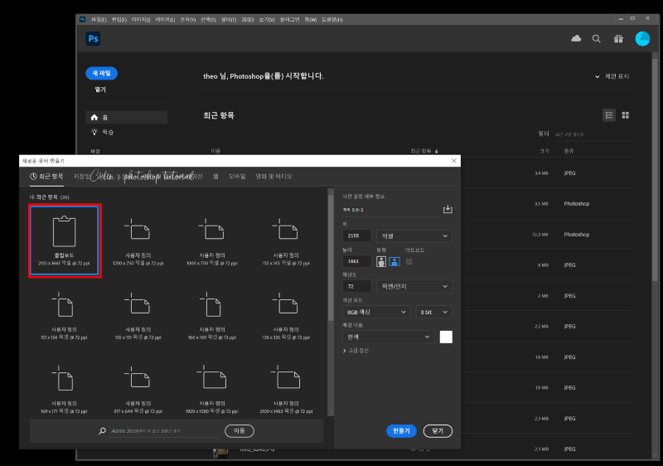Choose the custom 917 x 644 preset
663x466 pixels.
point(138,389)
